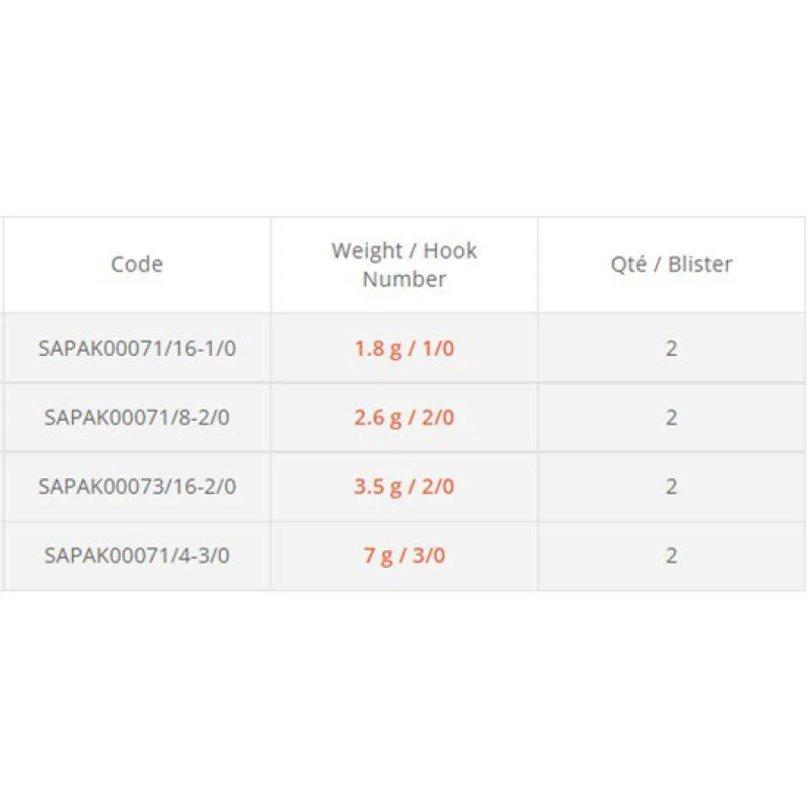Pick the red 3/0 hook size
Viewport: 809px width, 809px height.
[x=429, y=556]
